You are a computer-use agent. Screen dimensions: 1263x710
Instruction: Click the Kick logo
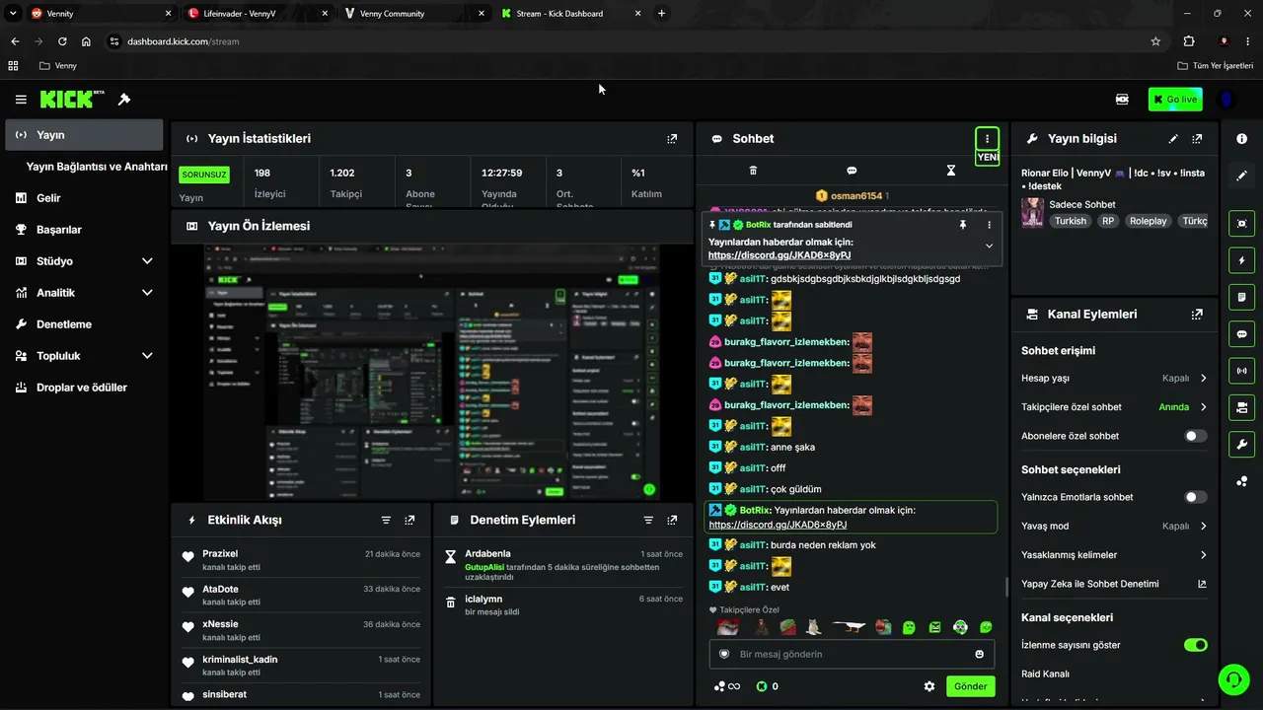[72, 99]
